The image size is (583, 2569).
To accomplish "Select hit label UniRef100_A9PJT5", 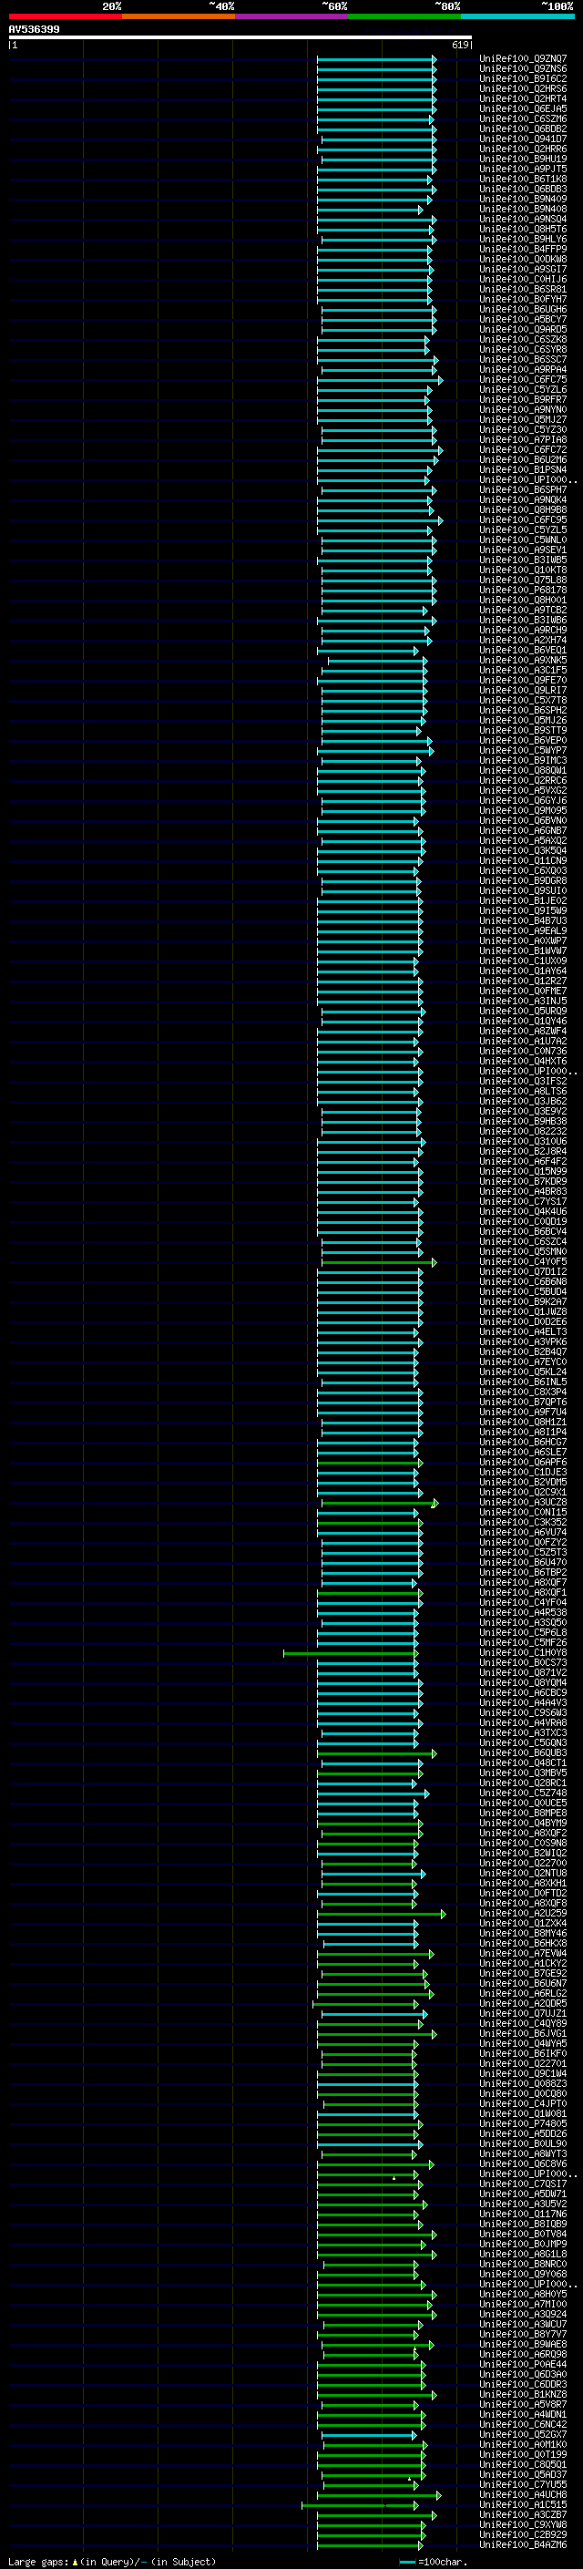I will (x=522, y=169).
